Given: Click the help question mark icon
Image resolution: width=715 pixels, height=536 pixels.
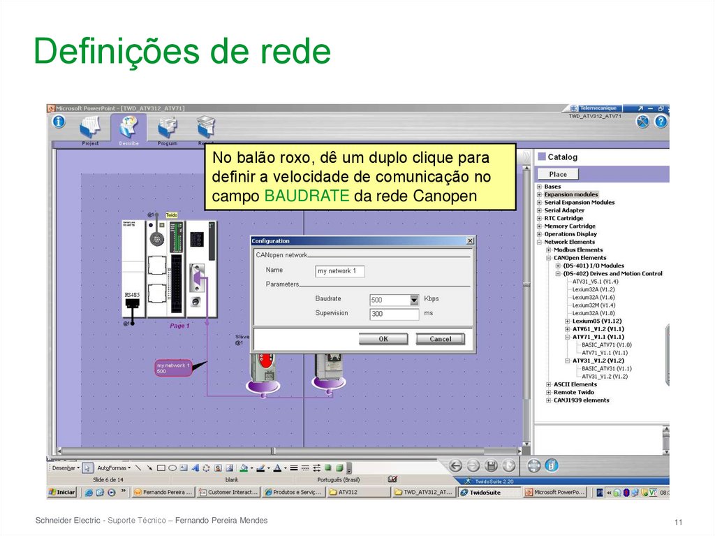Looking at the screenshot, I should 661,122.
